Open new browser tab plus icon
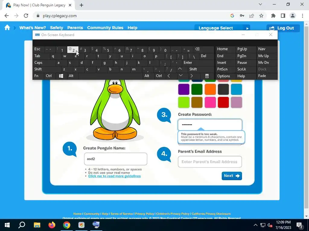The image size is (309, 231). pyautogui.click(x=81, y=5)
